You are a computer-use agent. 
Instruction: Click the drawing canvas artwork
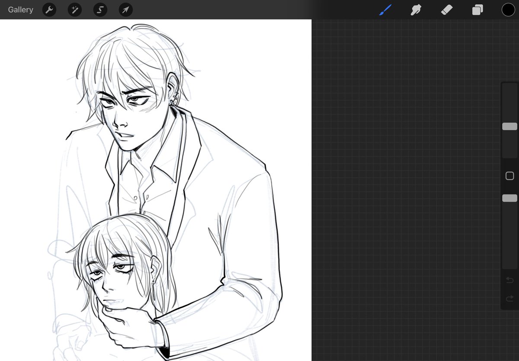[x=156, y=190]
